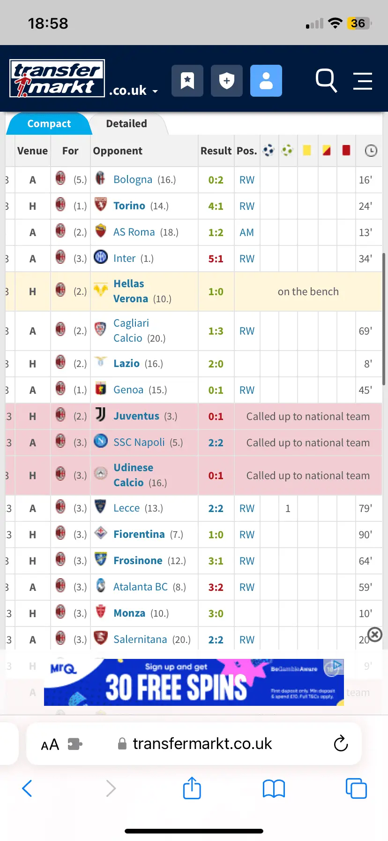Screen dimensions: 388x841
Task: Open Safari tabs overview icon
Action: click(x=356, y=788)
